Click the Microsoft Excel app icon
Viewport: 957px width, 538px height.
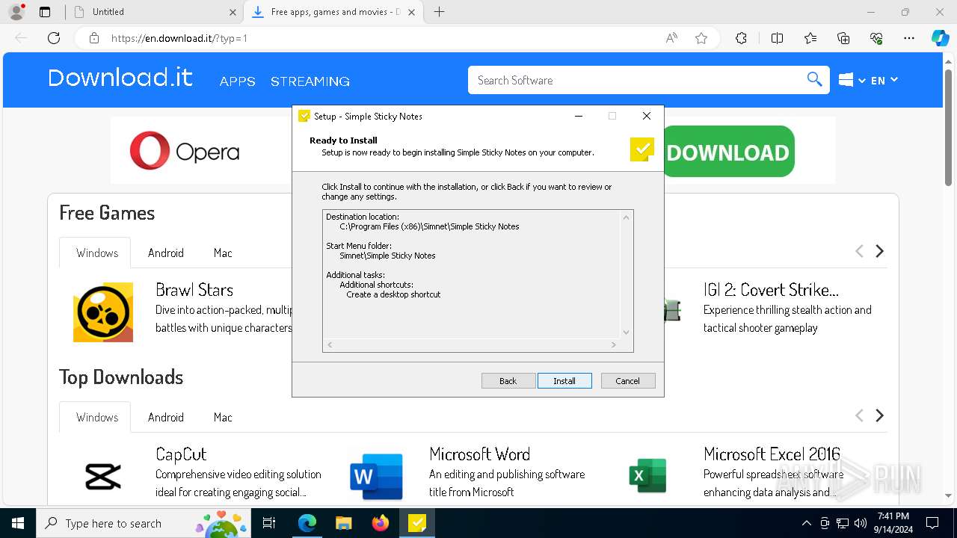pos(647,477)
